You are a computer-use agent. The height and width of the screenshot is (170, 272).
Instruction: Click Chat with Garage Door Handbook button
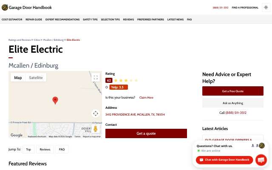[x=224, y=160]
